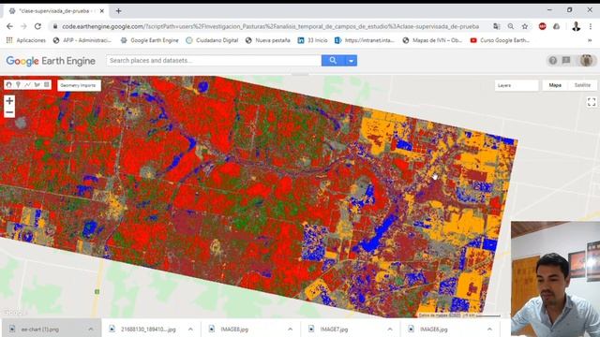This screenshot has height=337, width=600.
Task: Open the Earth Engine user account avatar
Action: (586, 60)
